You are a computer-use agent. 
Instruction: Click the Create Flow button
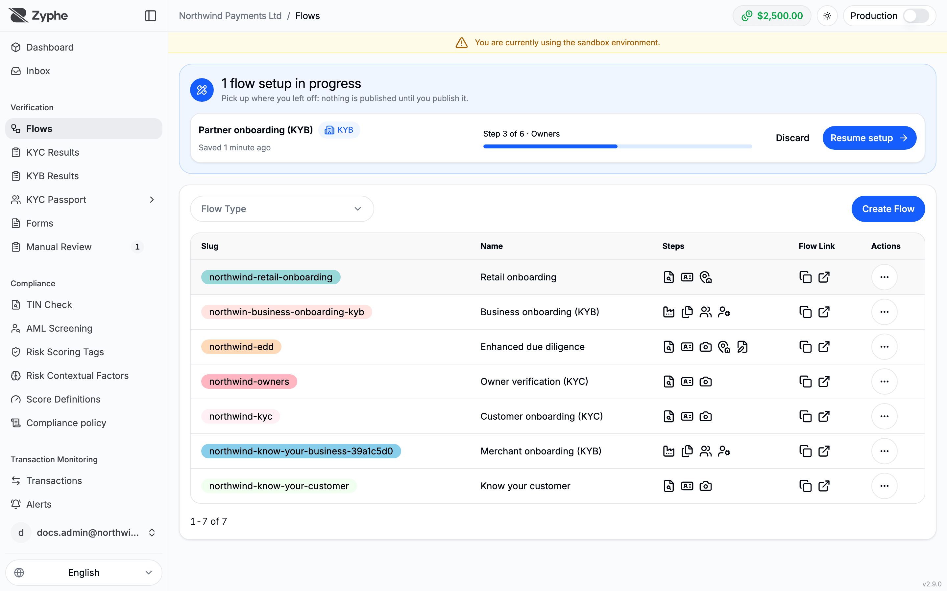click(888, 209)
